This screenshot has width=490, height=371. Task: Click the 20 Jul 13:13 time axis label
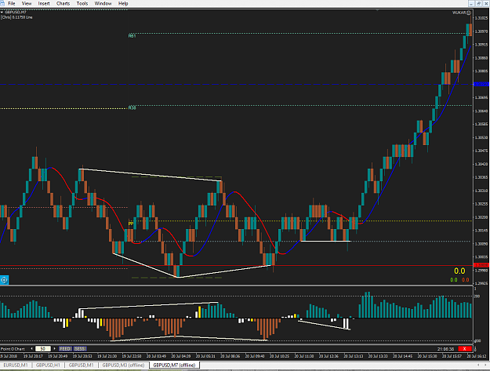tap(354, 356)
